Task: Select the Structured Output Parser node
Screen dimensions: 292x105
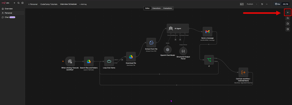Action: point(183,51)
